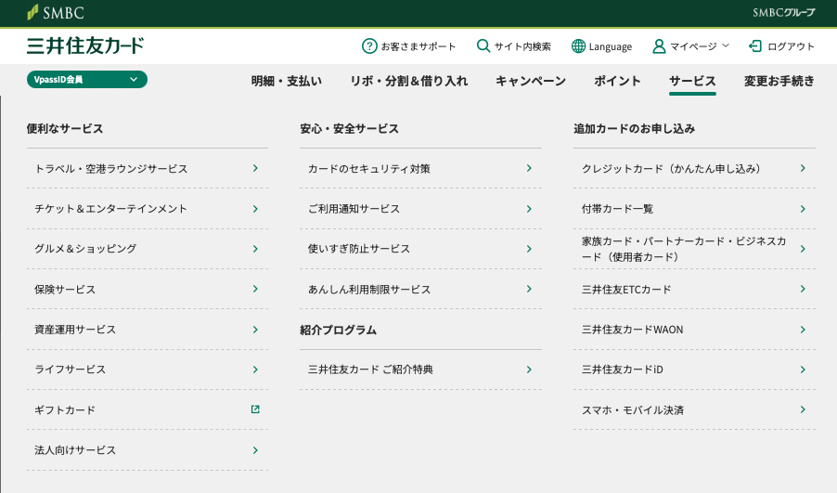The width and height of the screenshot is (837, 493).
Task: Click the 三井住友カード brand logo
Action: 85,45
